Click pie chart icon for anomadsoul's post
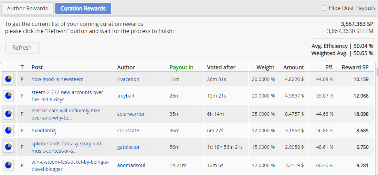378x175 pixels. (x=8, y=165)
